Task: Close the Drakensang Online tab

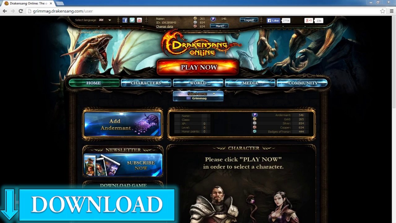Action: (51, 3)
